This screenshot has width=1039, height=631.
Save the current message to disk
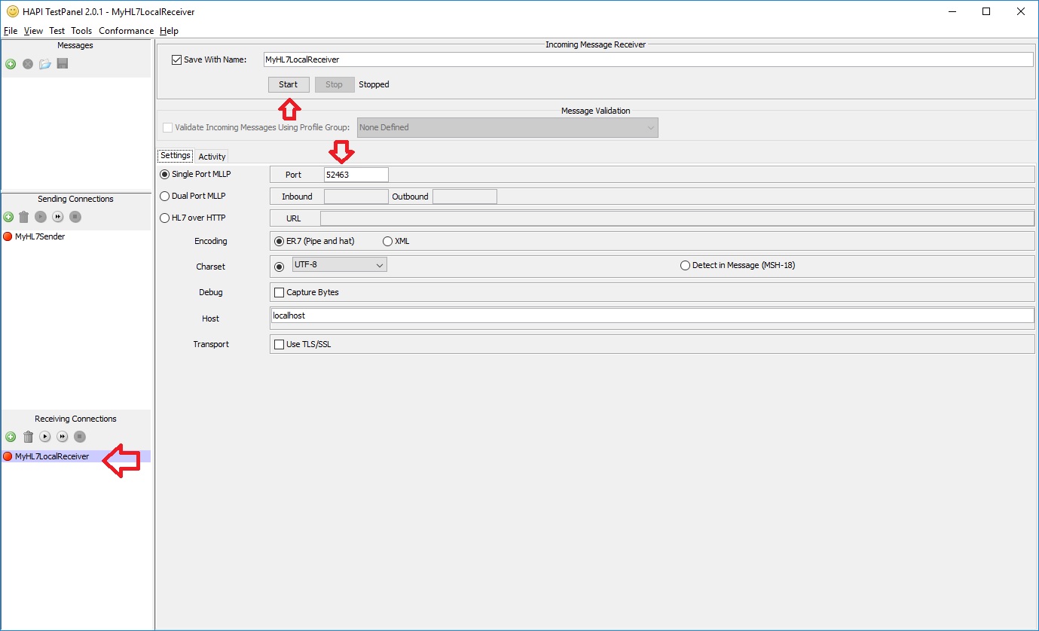pyautogui.click(x=62, y=64)
